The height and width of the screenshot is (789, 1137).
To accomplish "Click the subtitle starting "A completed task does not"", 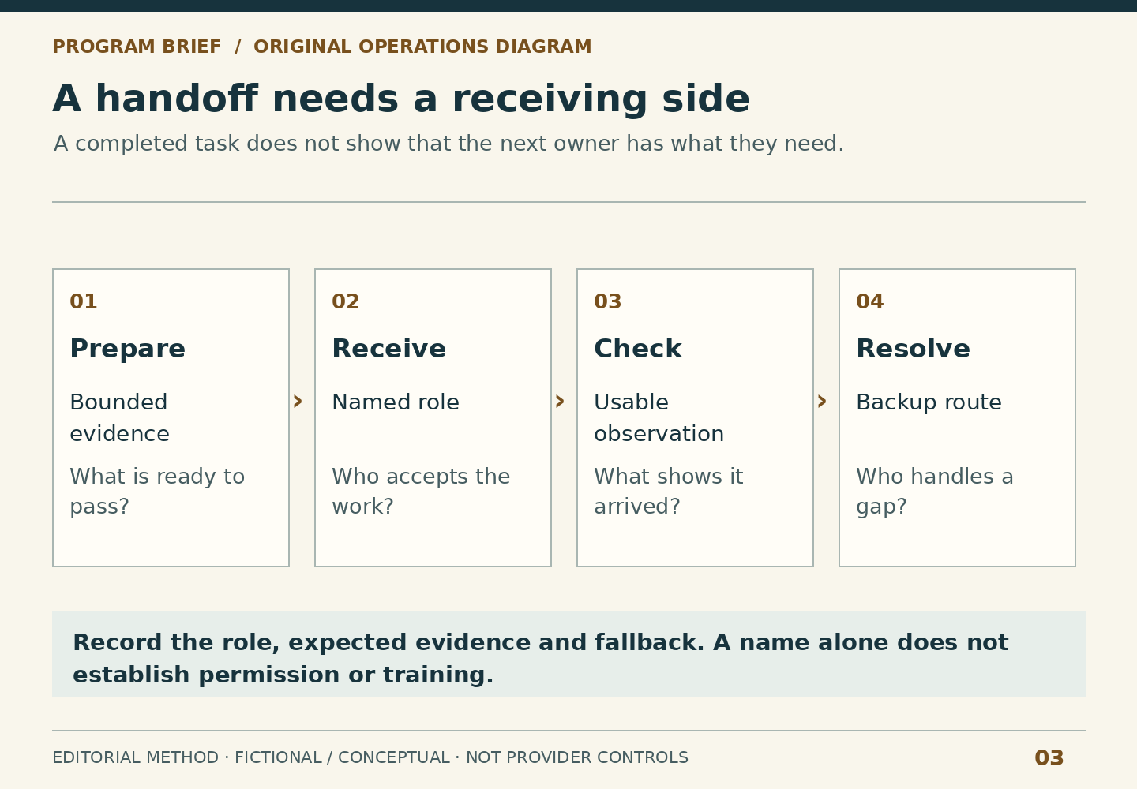I will pyautogui.click(x=448, y=144).
